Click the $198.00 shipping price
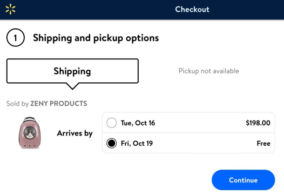The height and width of the screenshot is (195, 284). (x=258, y=123)
